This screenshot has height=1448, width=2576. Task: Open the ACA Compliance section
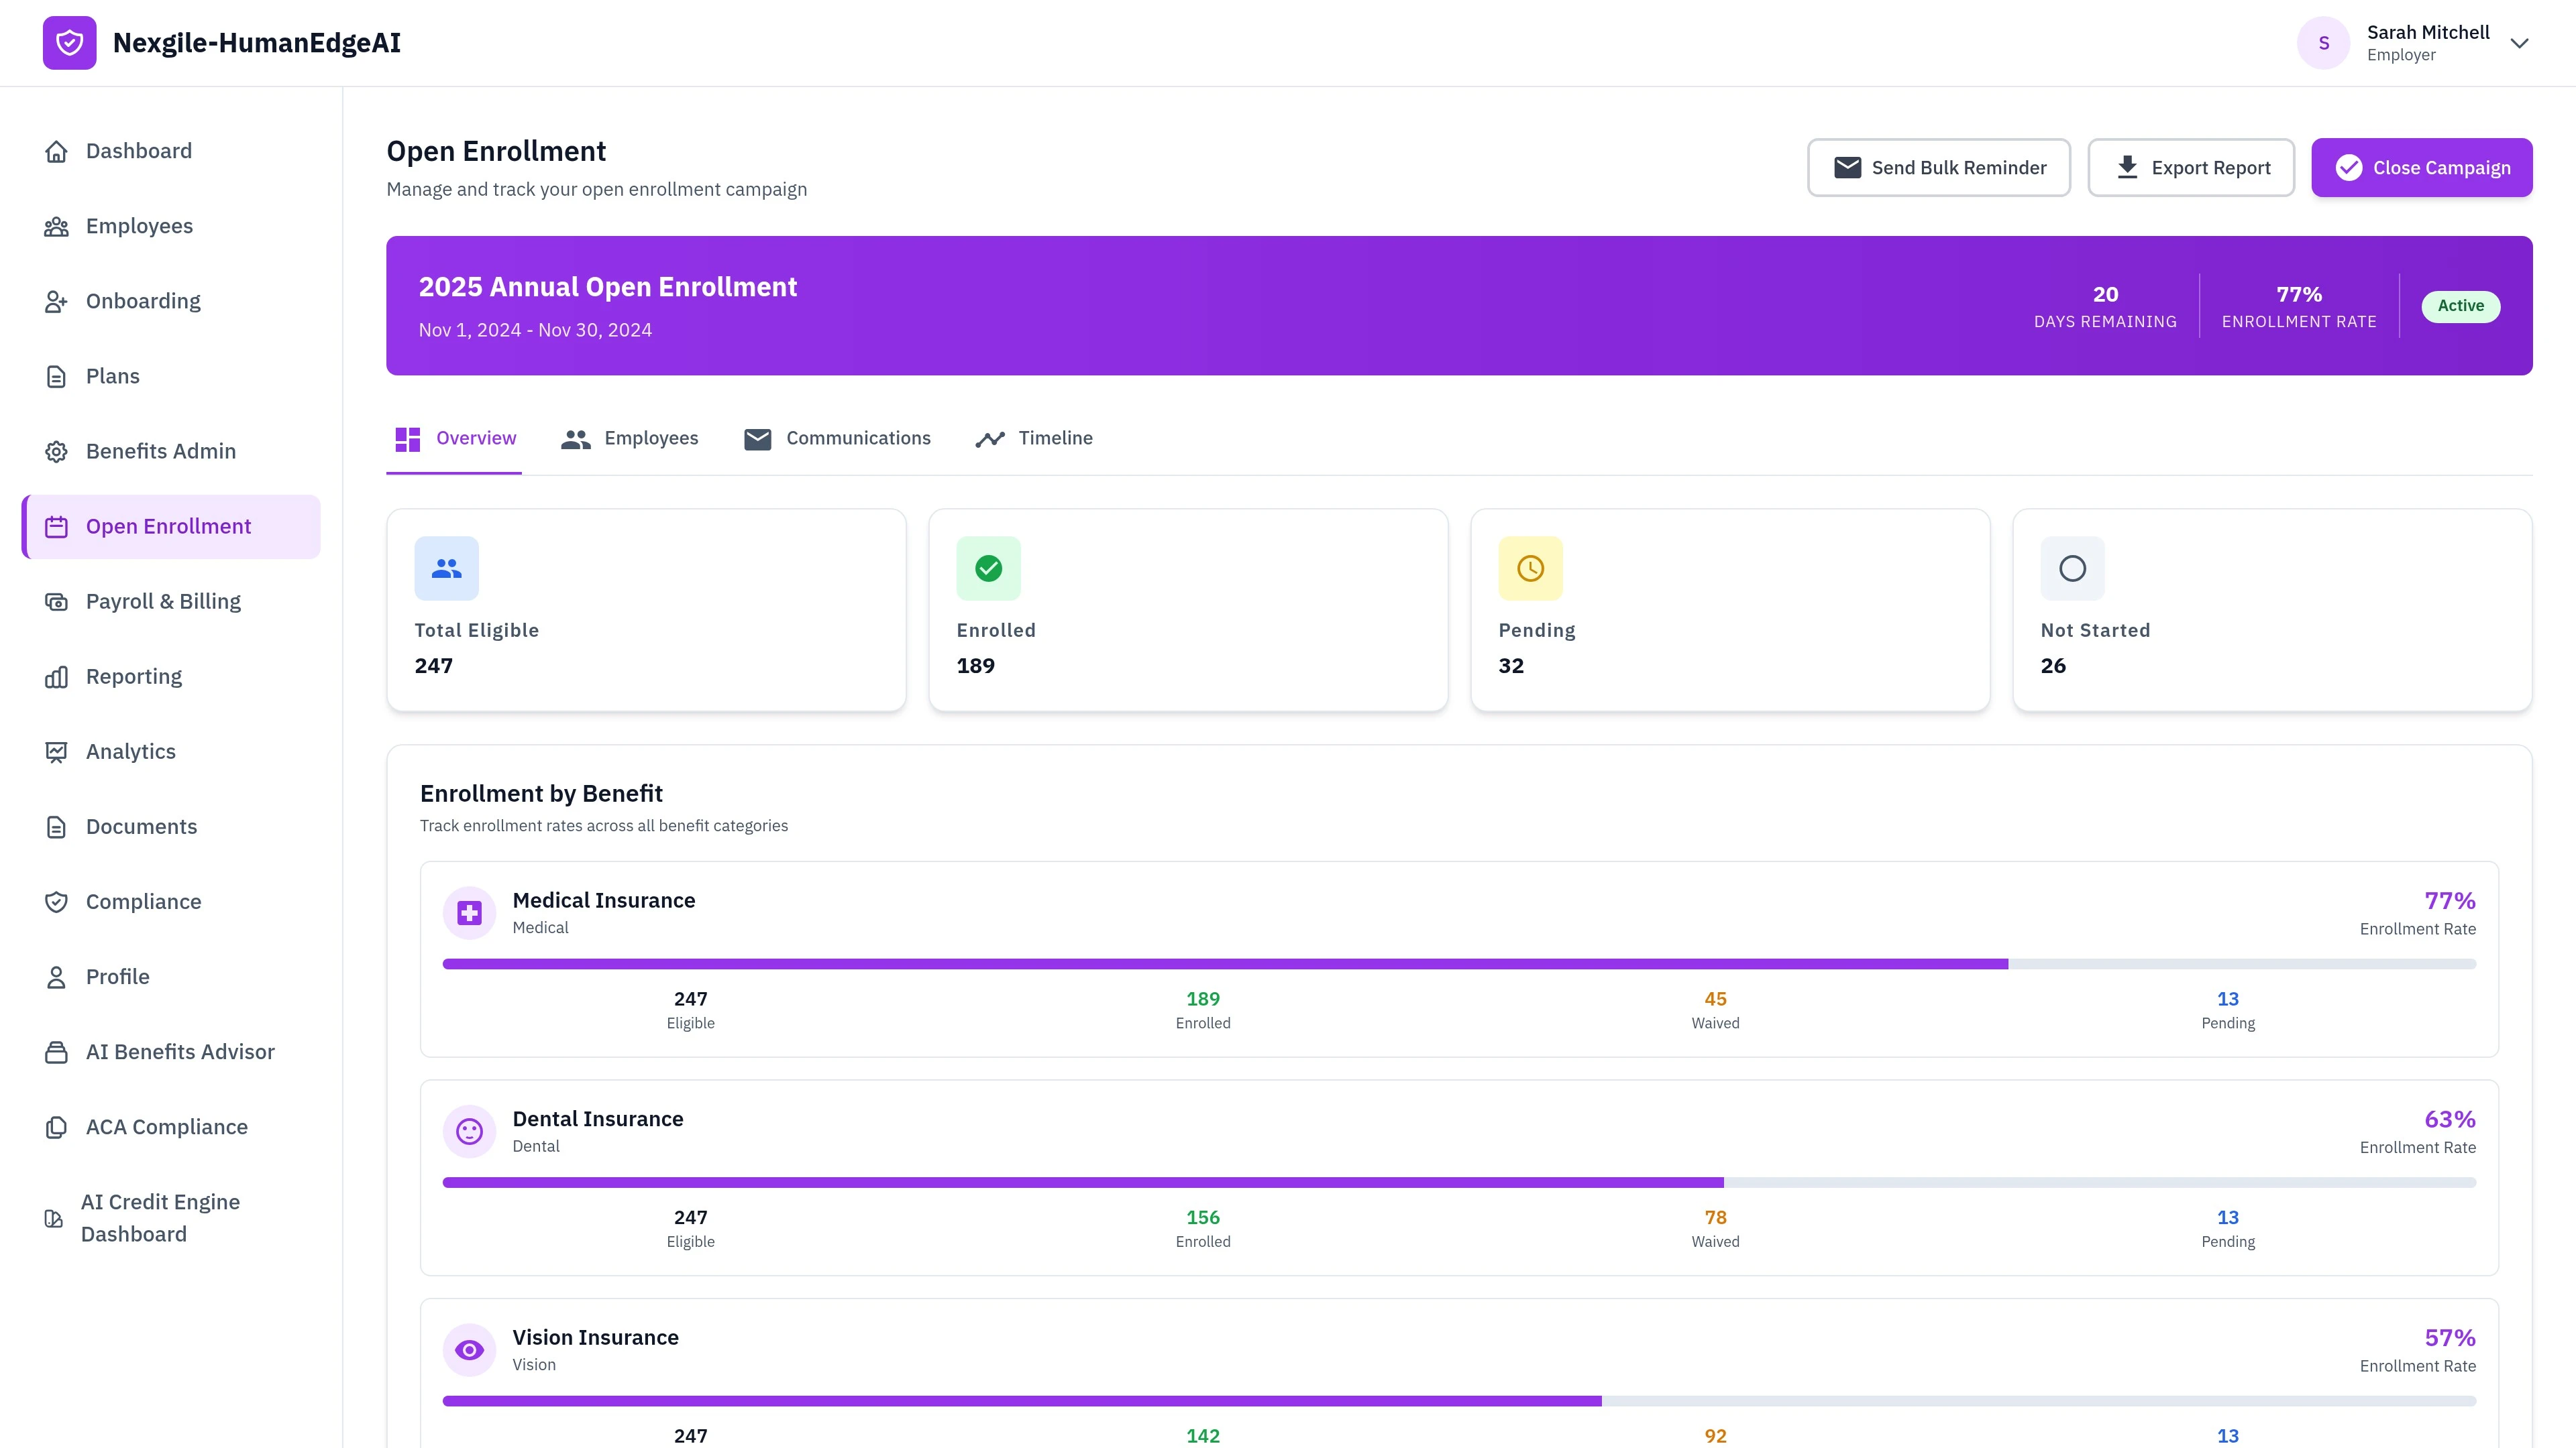click(x=166, y=1126)
